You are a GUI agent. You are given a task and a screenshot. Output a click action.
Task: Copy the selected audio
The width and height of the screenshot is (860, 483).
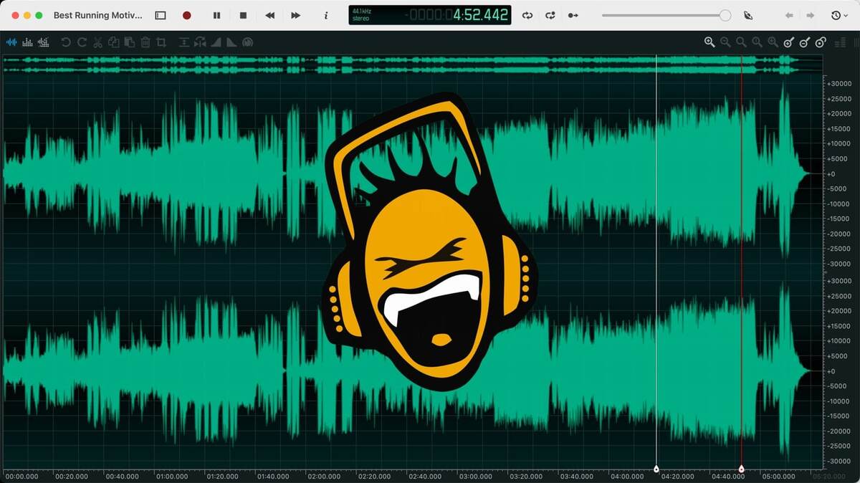(x=113, y=42)
